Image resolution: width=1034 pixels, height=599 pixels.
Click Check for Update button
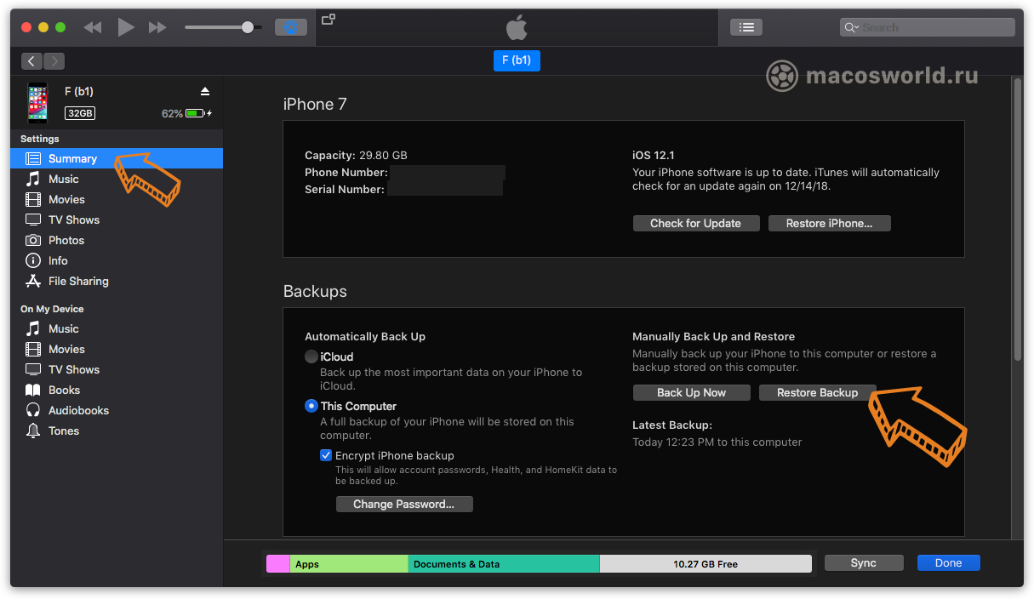(x=695, y=223)
